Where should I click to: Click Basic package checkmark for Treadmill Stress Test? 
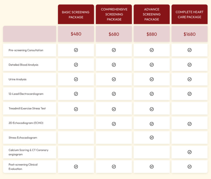click(x=76, y=109)
